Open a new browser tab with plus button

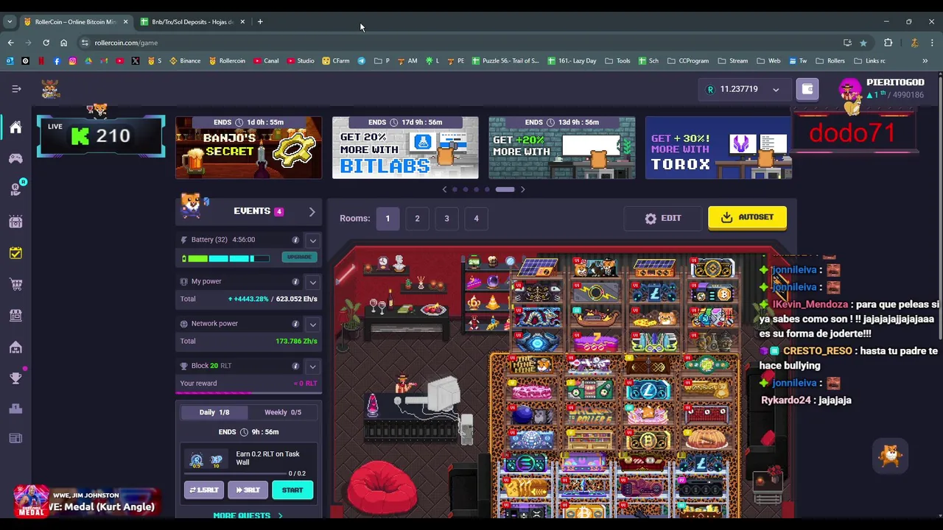260,22
